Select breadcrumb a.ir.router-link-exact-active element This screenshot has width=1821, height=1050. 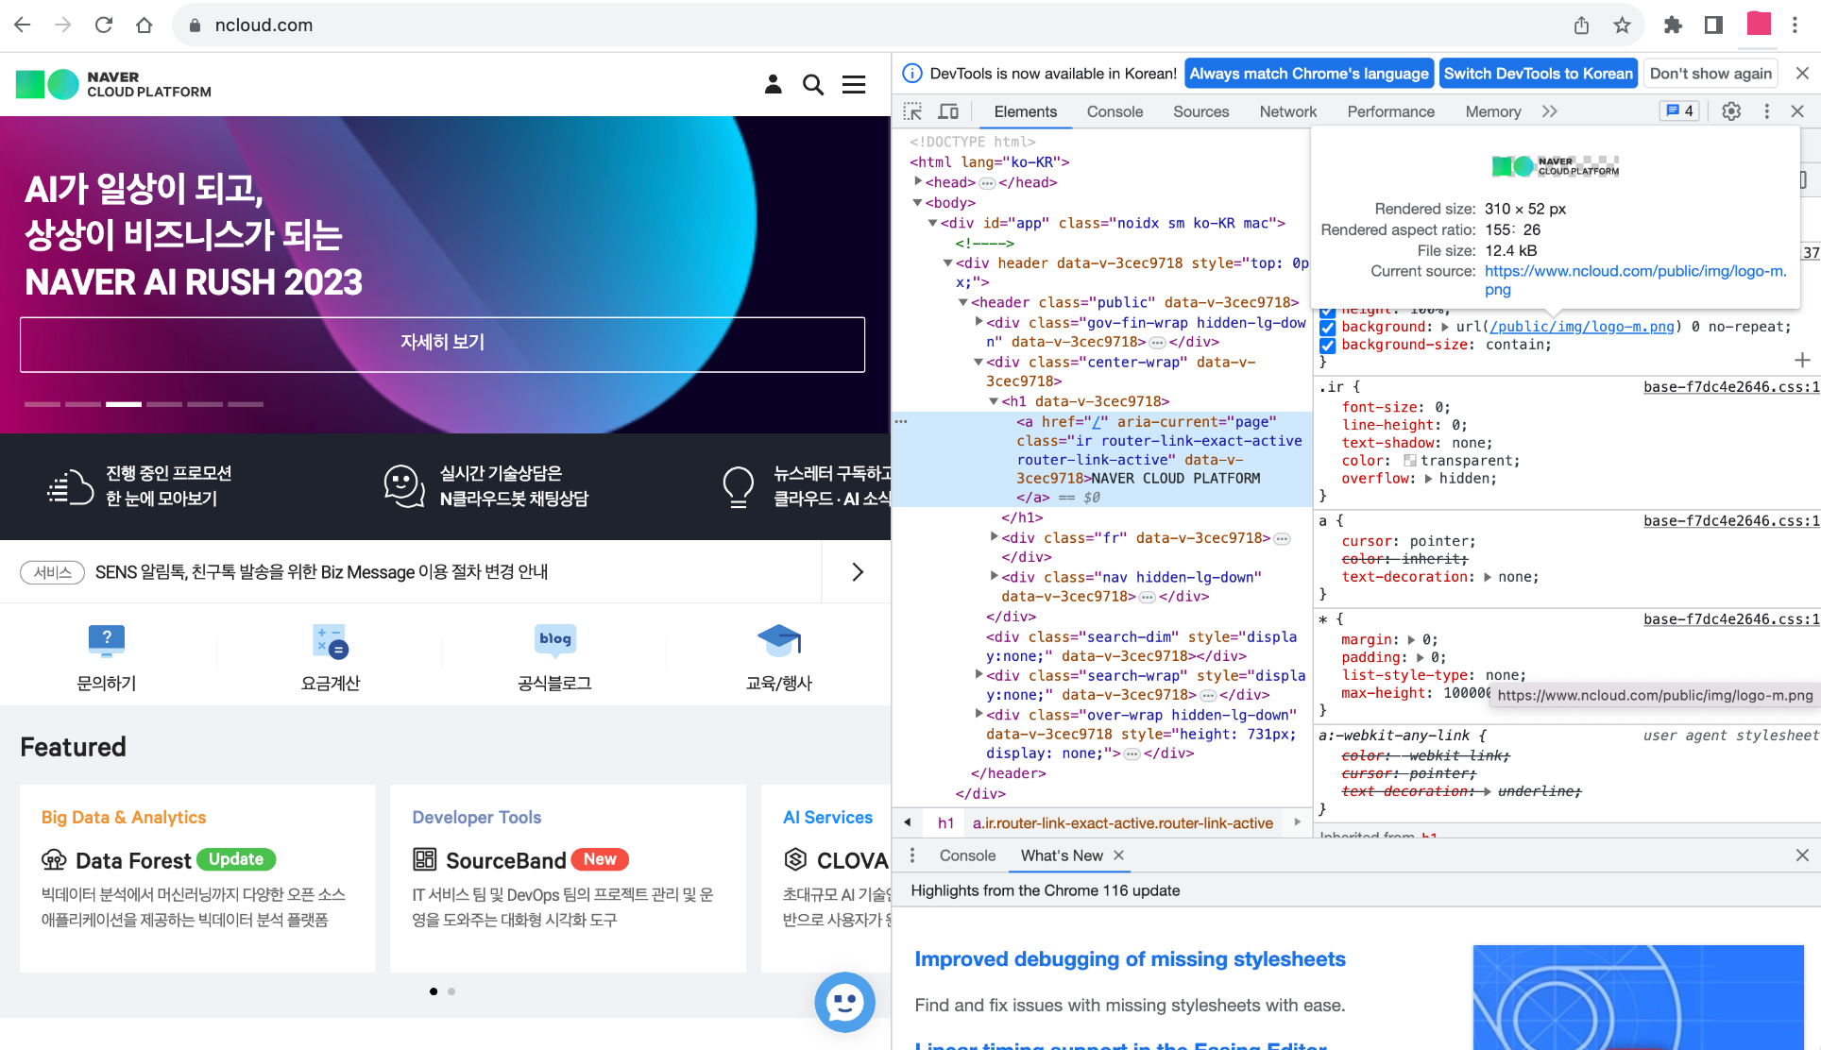[x=1122, y=823]
